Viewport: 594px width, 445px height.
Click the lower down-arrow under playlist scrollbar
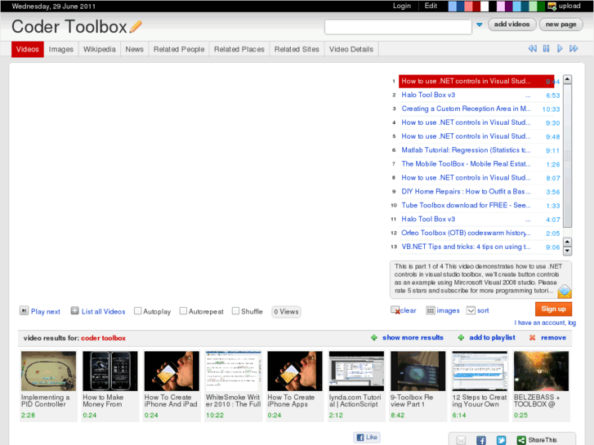click(x=567, y=251)
